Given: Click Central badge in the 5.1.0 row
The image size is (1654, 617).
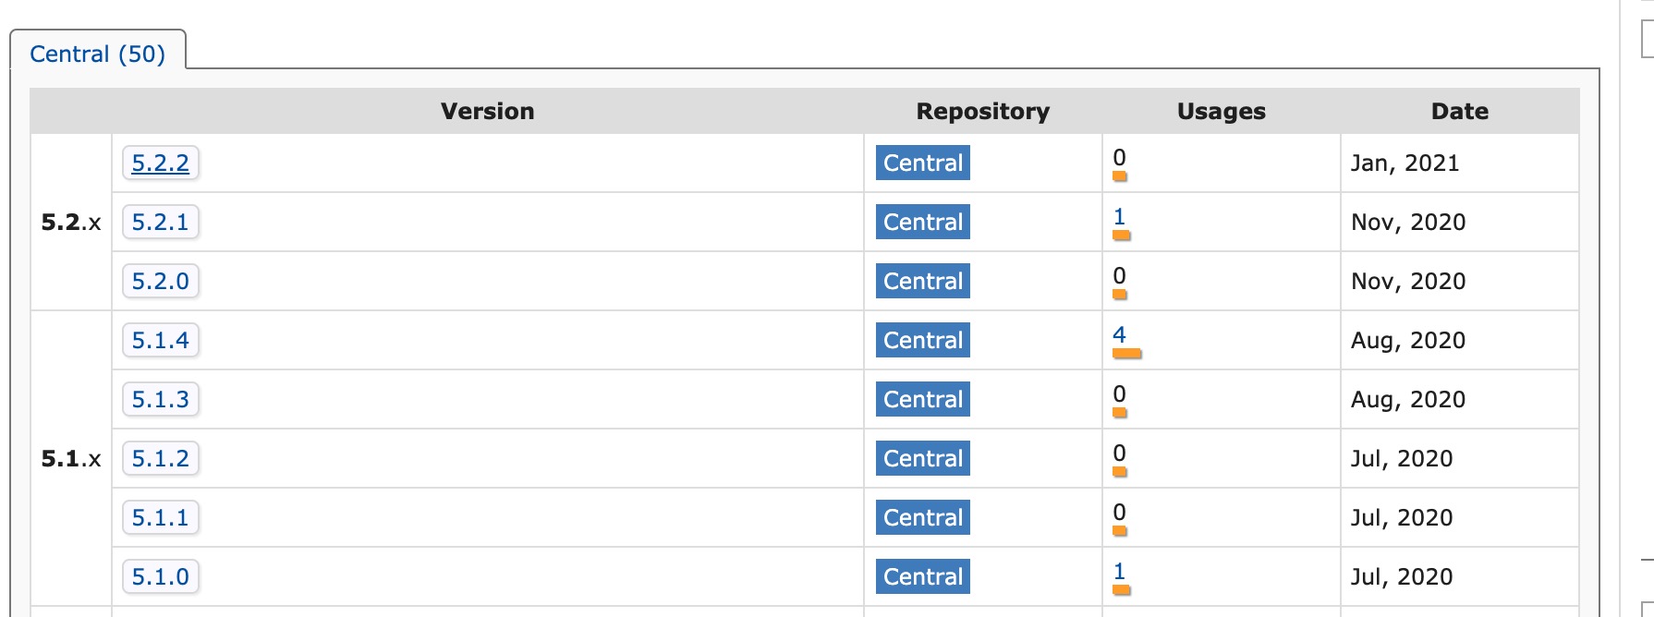Looking at the screenshot, I should click(x=922, y=577).
